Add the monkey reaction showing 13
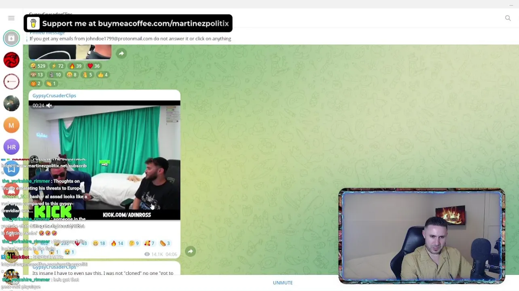This screenshot has height=291, width=519. pyautogui.click(x=37, y=75)
